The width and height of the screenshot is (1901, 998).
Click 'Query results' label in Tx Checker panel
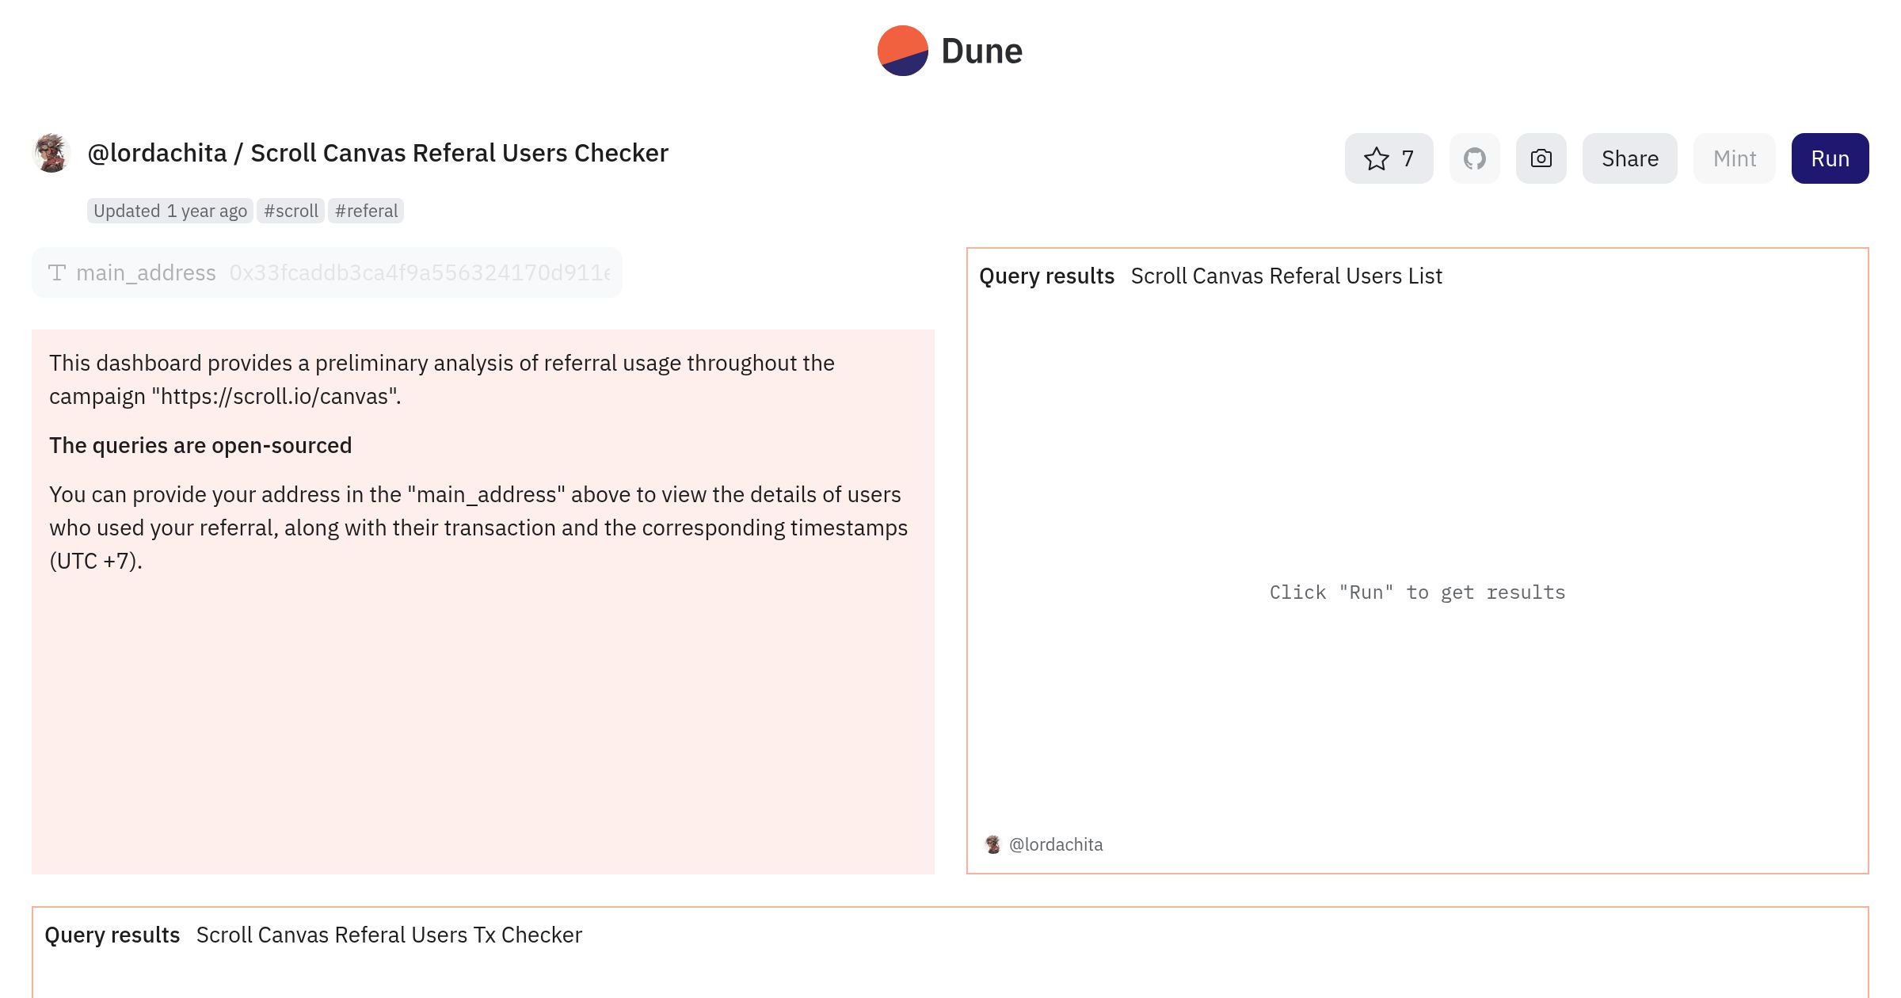(x=112, y=935)
